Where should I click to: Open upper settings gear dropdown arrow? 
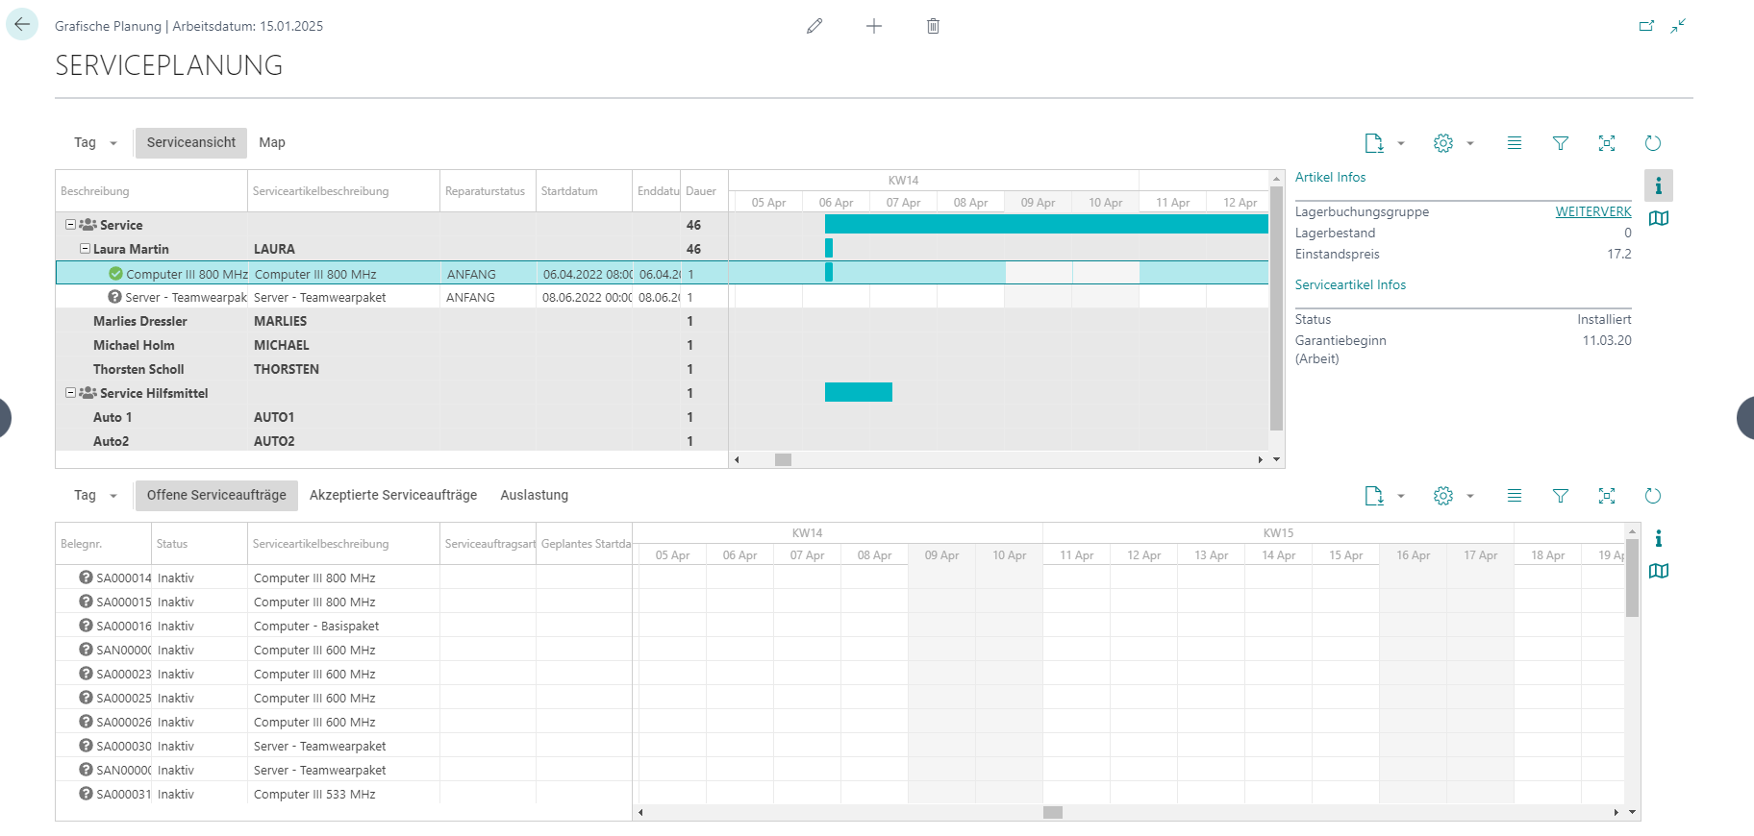point(1470,143)
